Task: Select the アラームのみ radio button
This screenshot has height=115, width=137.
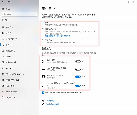Action: click(43, 40)
